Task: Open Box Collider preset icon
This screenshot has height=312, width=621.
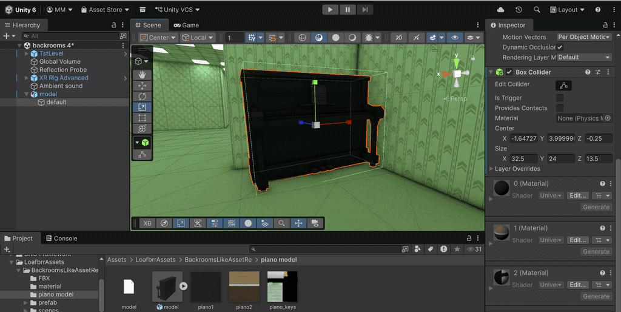Action: click(598, 72)
